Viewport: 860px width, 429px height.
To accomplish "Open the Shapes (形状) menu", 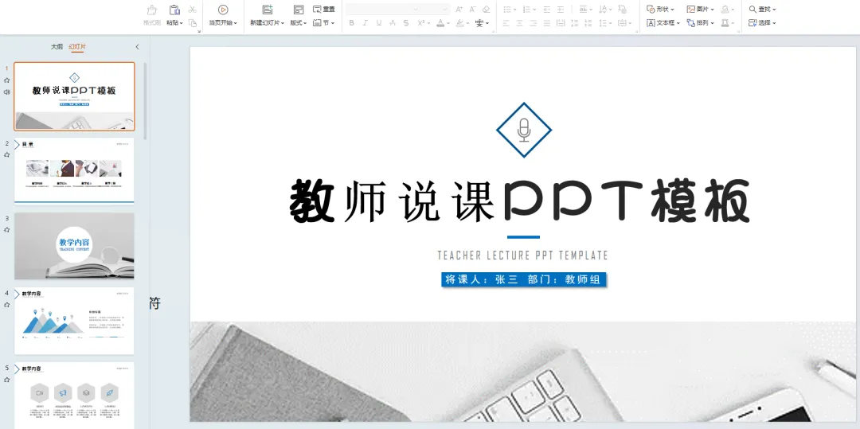I will (660, 10).
